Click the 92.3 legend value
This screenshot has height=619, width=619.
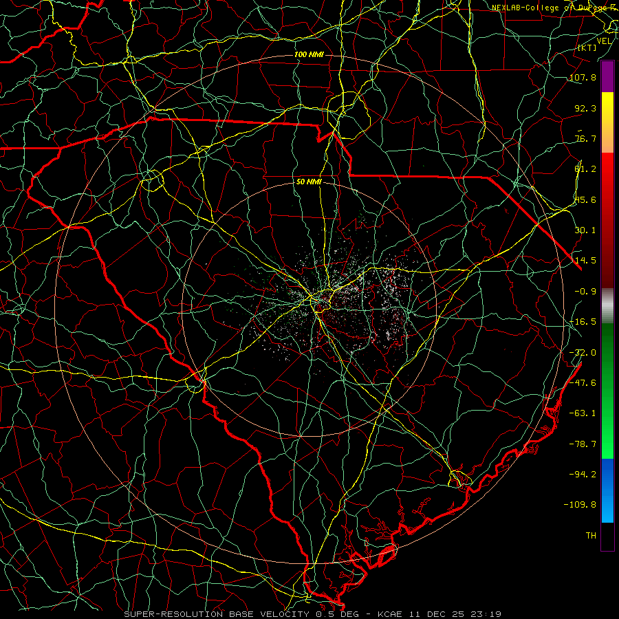585,108
